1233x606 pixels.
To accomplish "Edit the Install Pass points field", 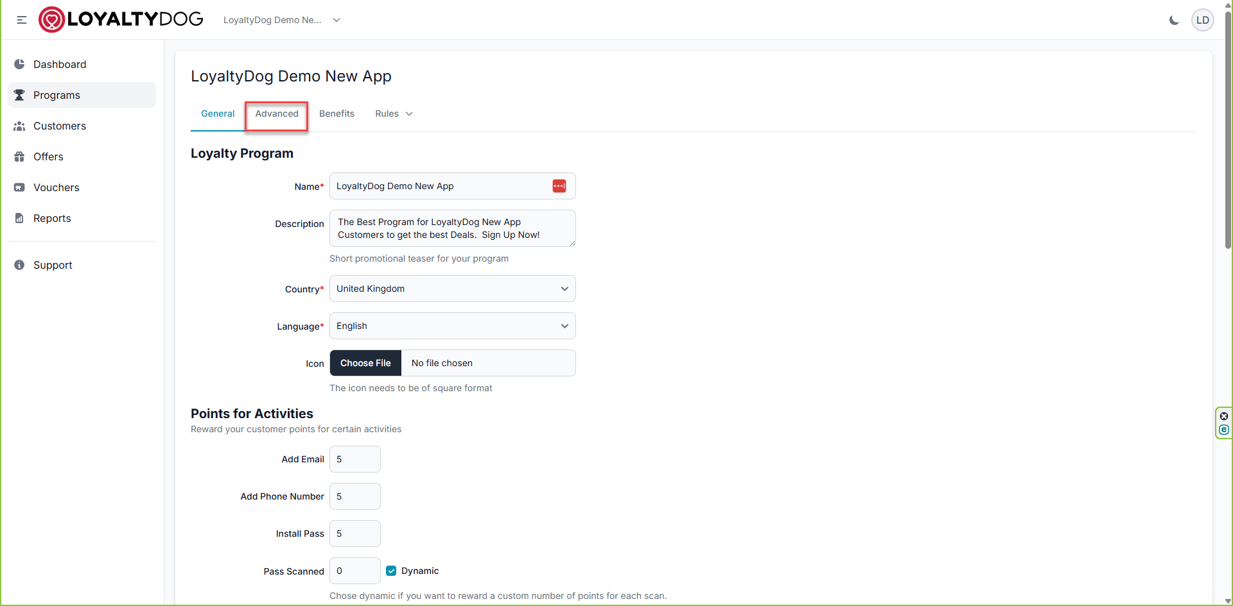I will pos(355,534).
